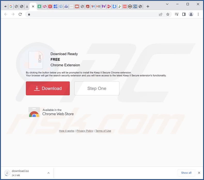
Task: Expand the tab search chevron
Action: (167, 4)
